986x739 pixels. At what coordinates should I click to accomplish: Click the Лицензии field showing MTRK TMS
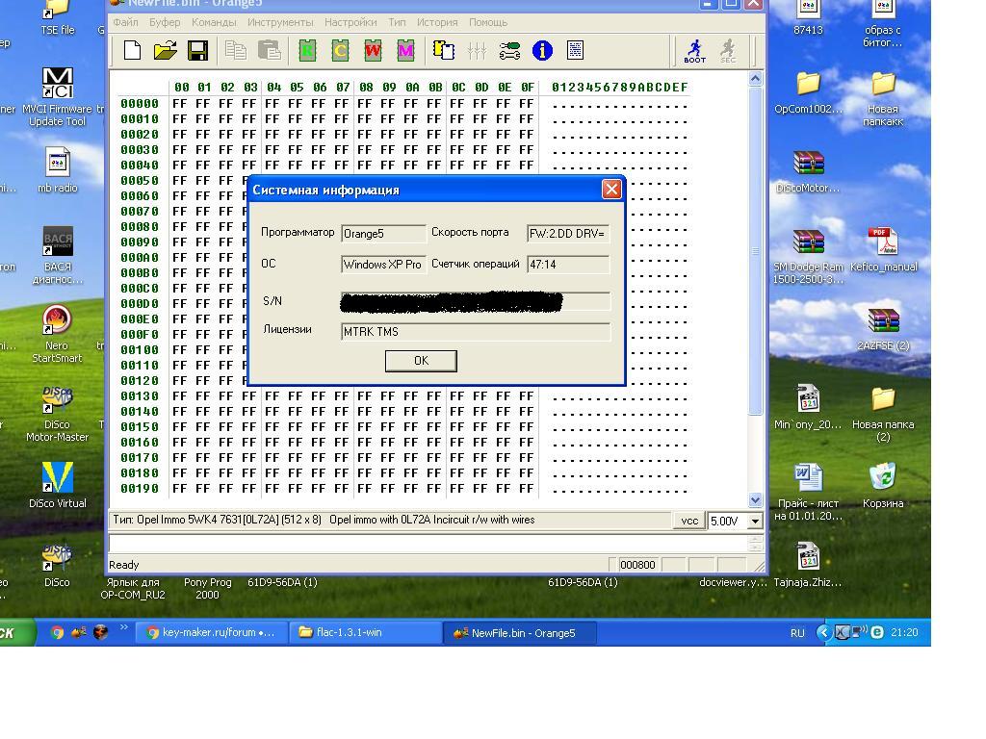(476, 332)
